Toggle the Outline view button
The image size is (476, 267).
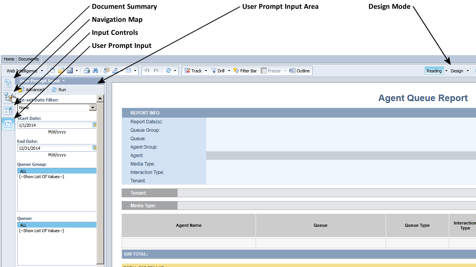300,71
